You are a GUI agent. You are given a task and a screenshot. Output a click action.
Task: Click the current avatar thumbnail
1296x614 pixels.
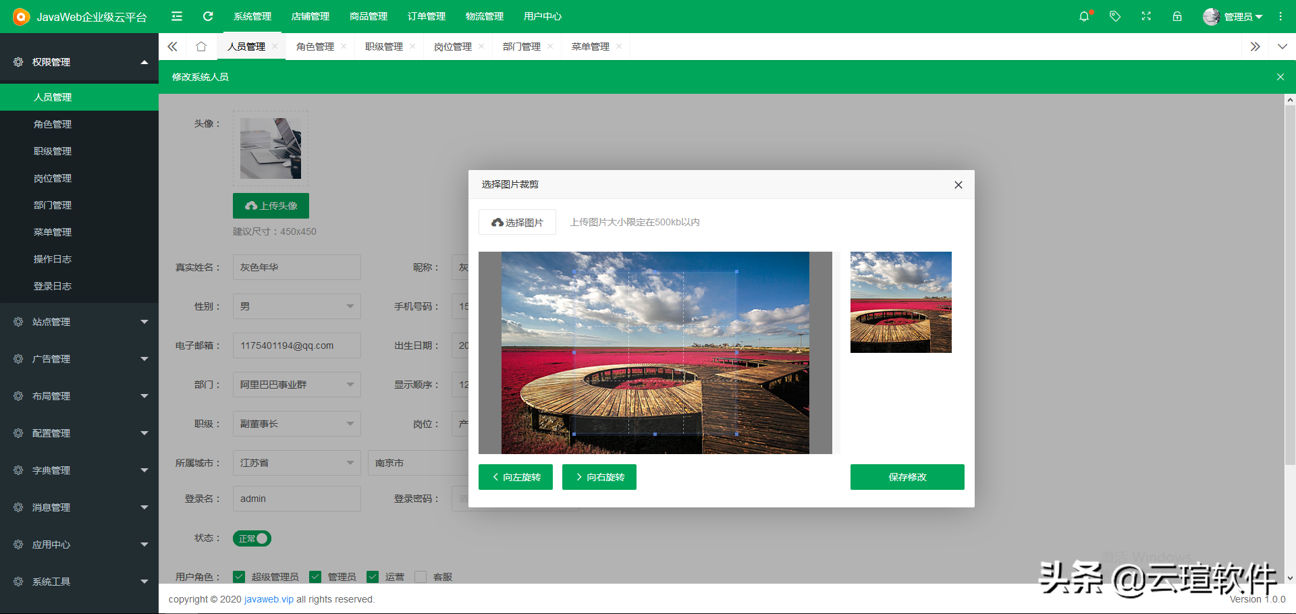[x=271, y=148]
